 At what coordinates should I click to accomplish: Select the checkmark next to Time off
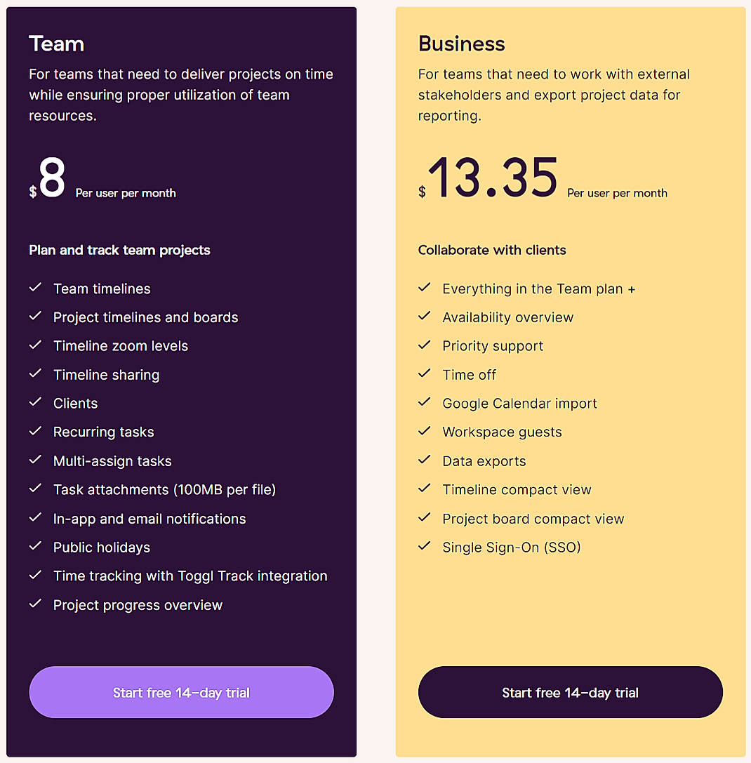tap(425, 374)
